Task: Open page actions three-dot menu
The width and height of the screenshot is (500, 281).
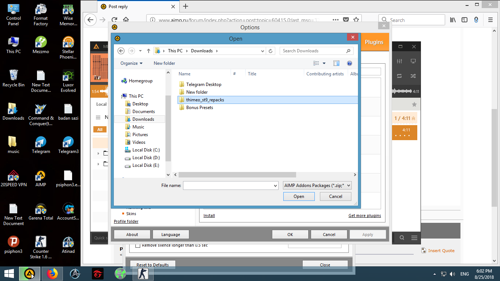Action: (336, 20)
